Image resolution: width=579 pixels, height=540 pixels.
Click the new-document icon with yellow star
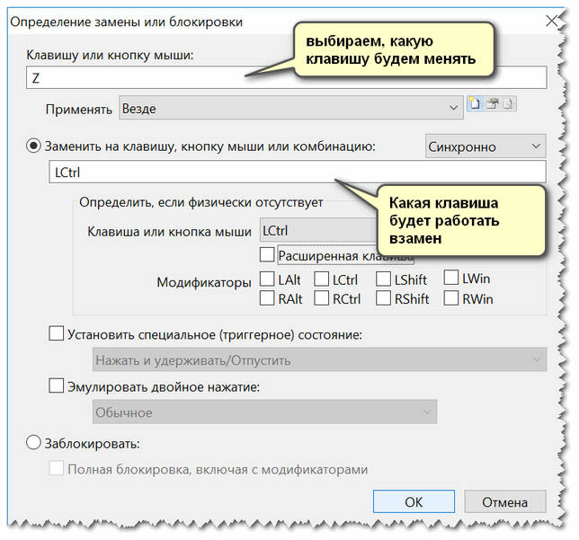(475, 103)
